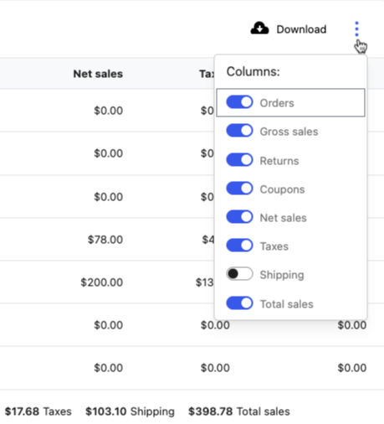Click the Total sales label in menu
Image resolution: width=384 pixels, height=424 pixels.
coord(287,304)
